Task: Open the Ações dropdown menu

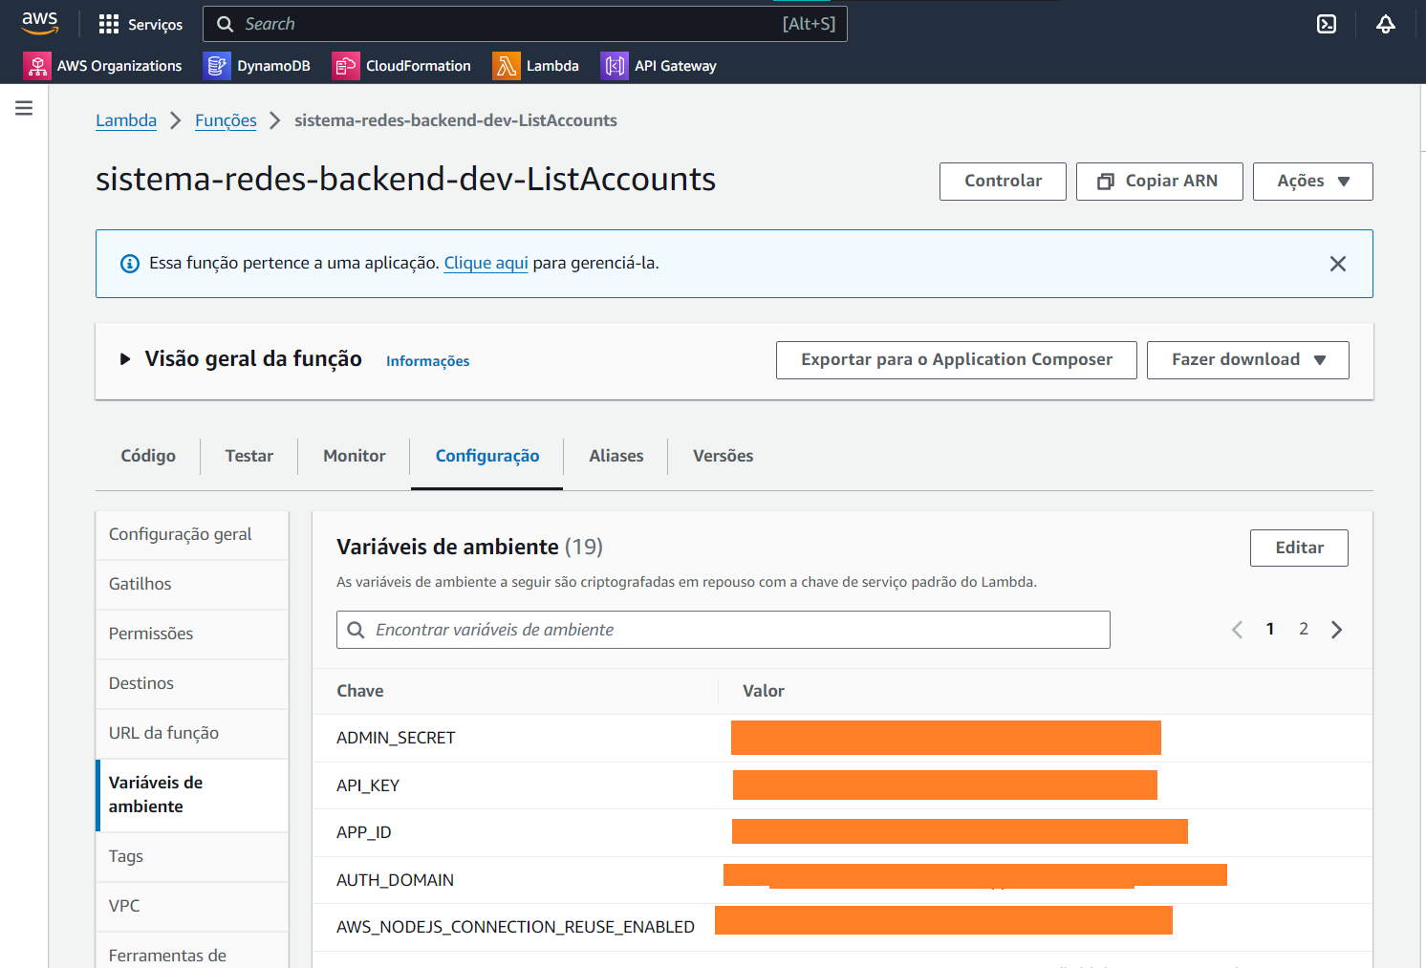Action: (1312, 181)
